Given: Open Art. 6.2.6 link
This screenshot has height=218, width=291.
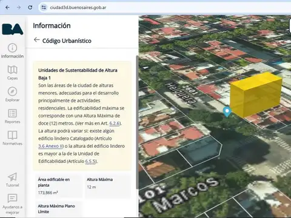Looking at the screenshot, I should 115,123.
